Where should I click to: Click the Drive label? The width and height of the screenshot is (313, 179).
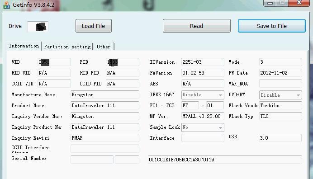(15, 26)
